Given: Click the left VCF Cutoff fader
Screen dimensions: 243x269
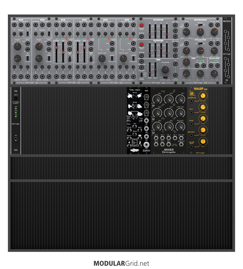Looking at the screenshot, I should (56, 52).
